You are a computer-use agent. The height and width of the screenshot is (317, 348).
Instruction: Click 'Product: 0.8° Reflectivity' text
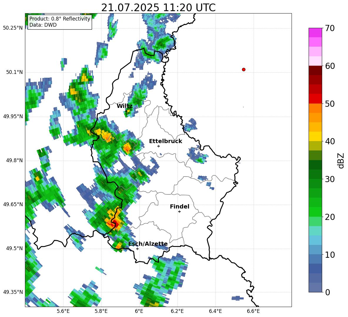point(60,18)
